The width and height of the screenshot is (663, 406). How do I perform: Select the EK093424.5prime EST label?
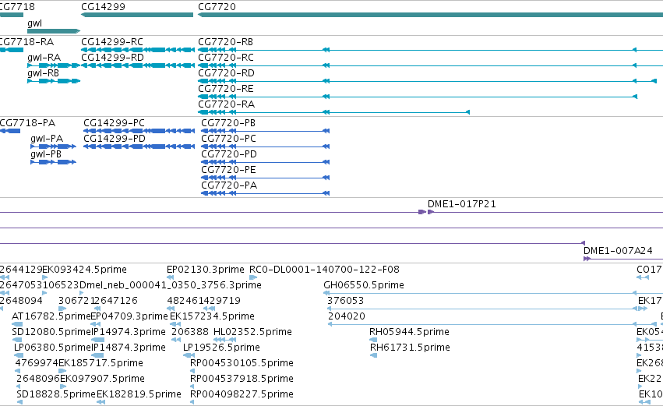point(85,270)
